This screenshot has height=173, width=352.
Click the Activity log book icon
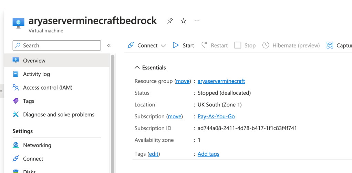16,74
